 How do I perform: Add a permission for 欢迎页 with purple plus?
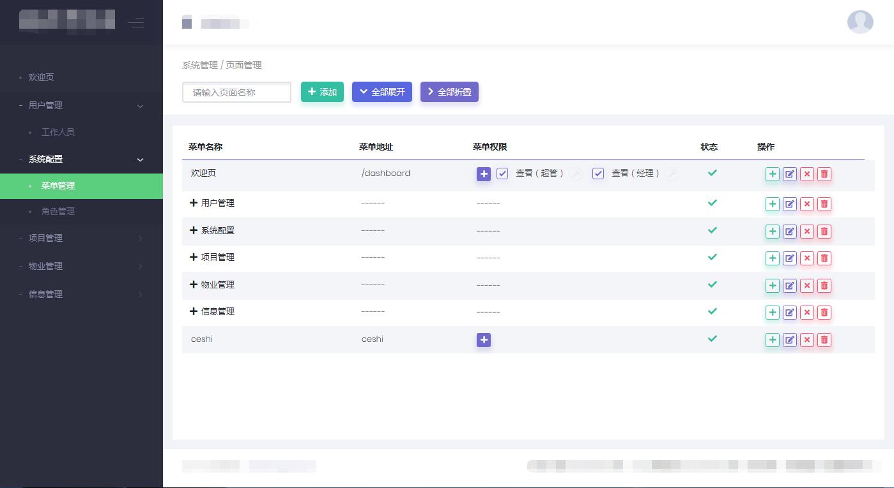tap(484, 174)
